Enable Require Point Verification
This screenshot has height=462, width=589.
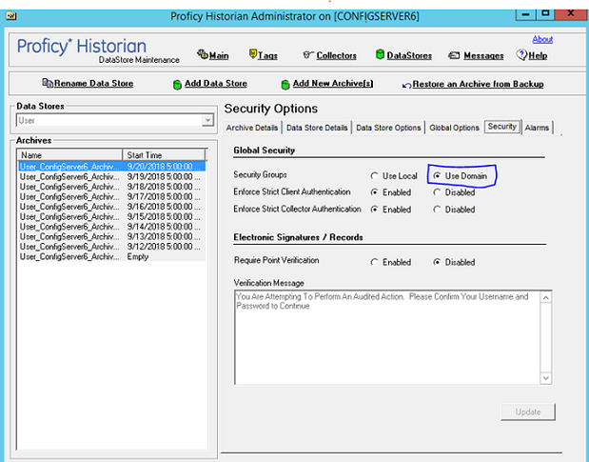tap(391, 262)
